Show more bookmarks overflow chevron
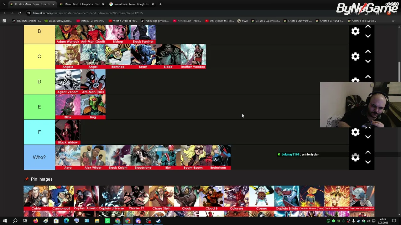 (393, 21)
